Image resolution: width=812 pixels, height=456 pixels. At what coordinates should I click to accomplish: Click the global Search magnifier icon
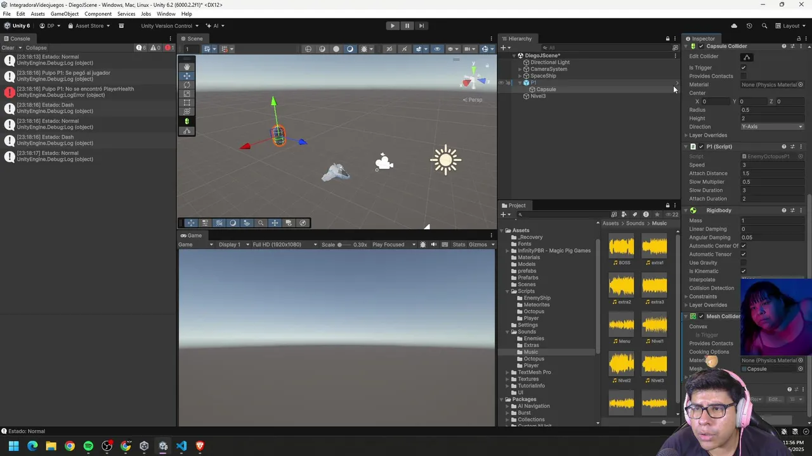pyautogui.click(x=764, y=26)
